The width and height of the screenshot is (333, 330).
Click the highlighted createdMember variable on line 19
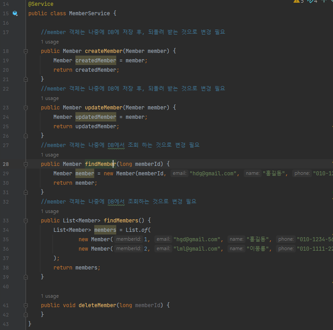[x=96, y=61]
